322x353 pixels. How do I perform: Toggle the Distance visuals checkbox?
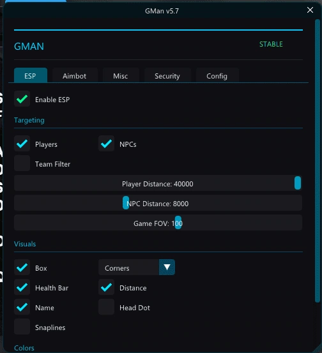pyautogui.click(x=106, y=287)
